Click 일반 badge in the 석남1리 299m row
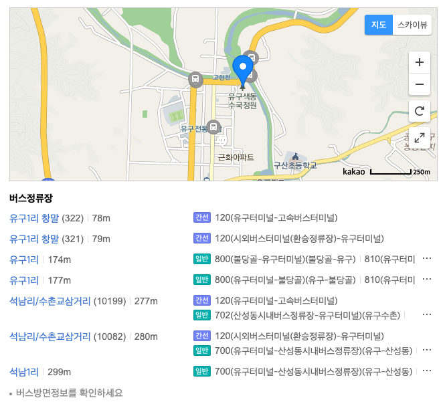Screen dimensions: 445x404 pos(202,371)
